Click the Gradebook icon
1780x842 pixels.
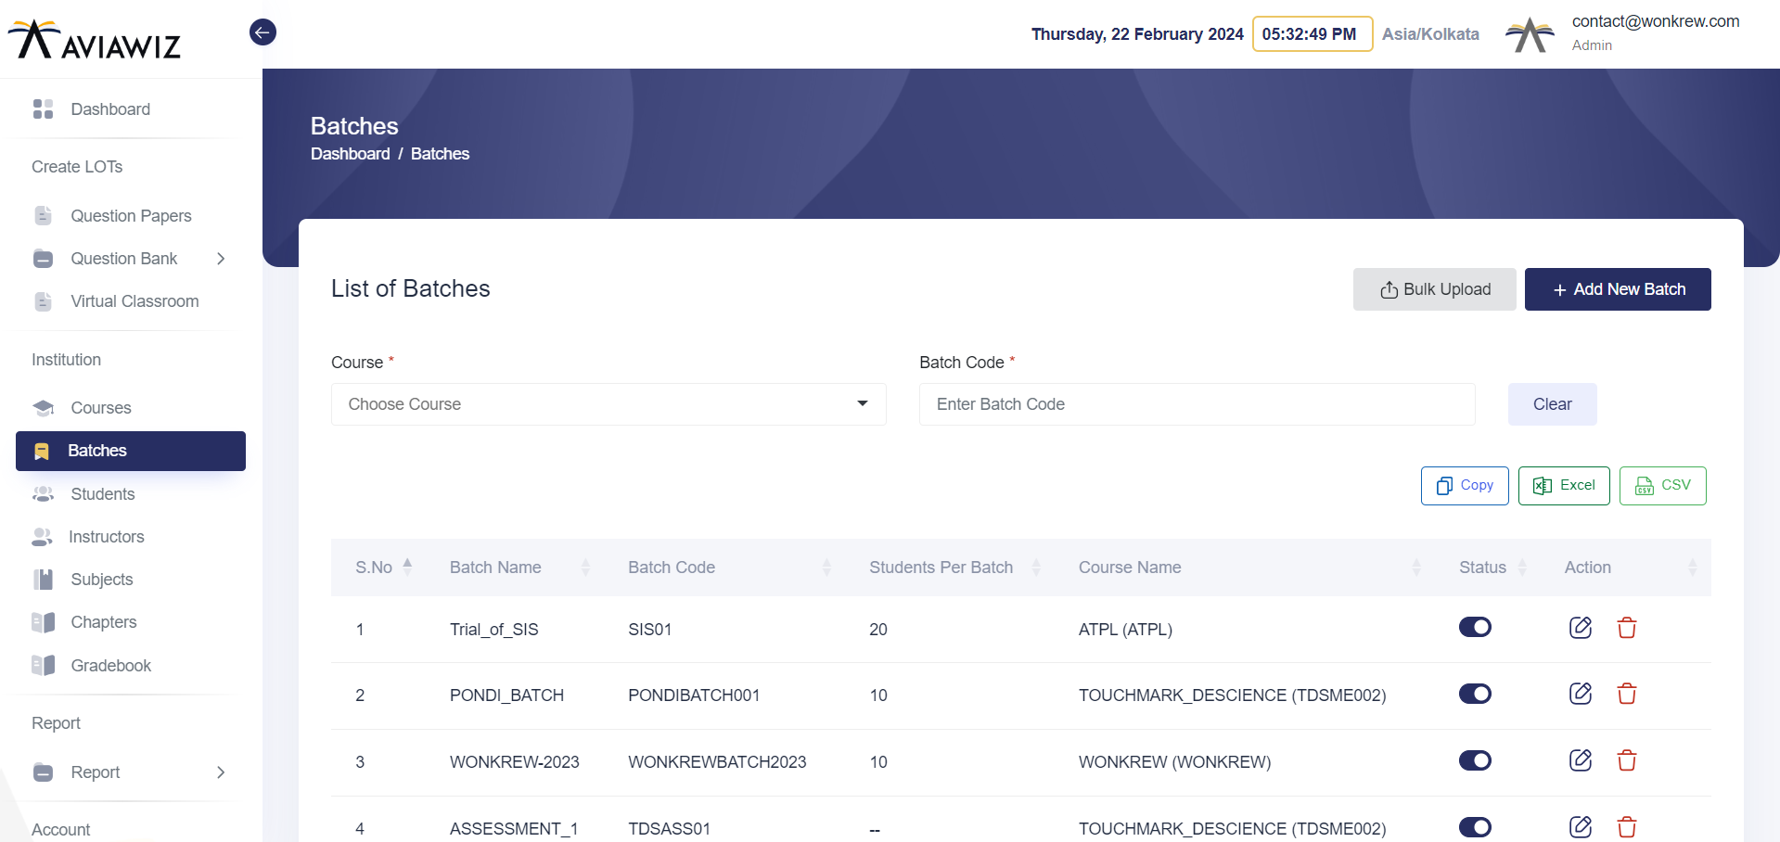point(43,665)
